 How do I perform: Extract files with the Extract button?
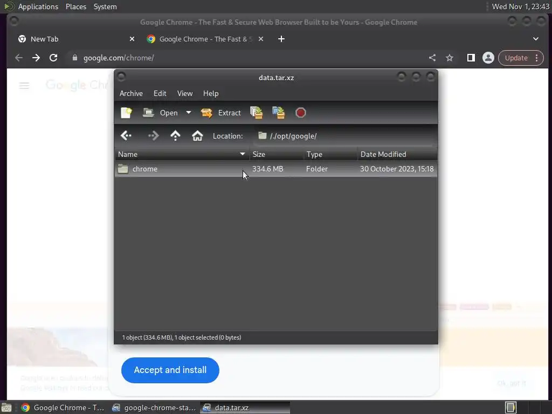coord(220,113)
